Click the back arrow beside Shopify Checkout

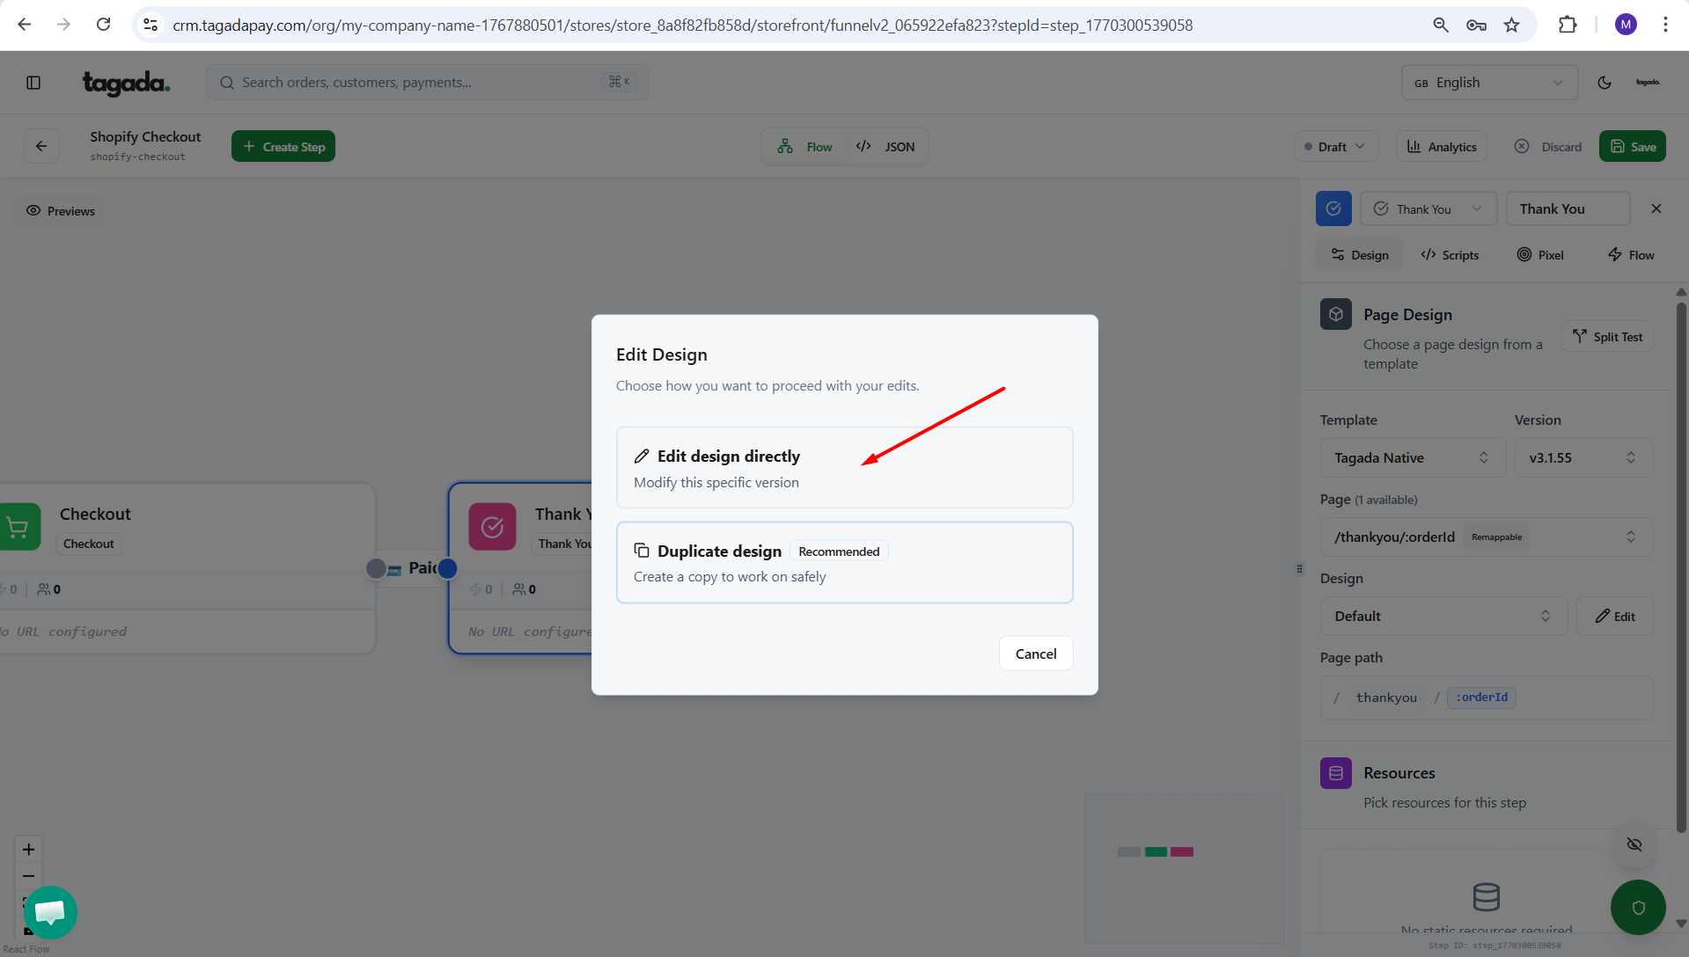pos(41,146)
